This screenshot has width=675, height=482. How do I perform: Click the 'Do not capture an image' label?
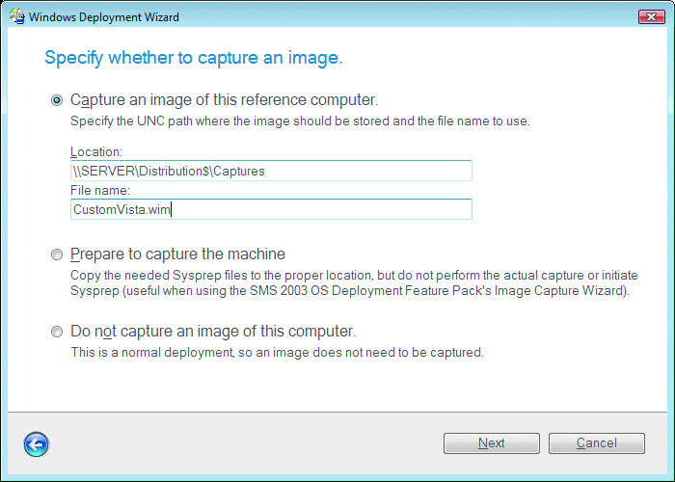click(213, 331)
